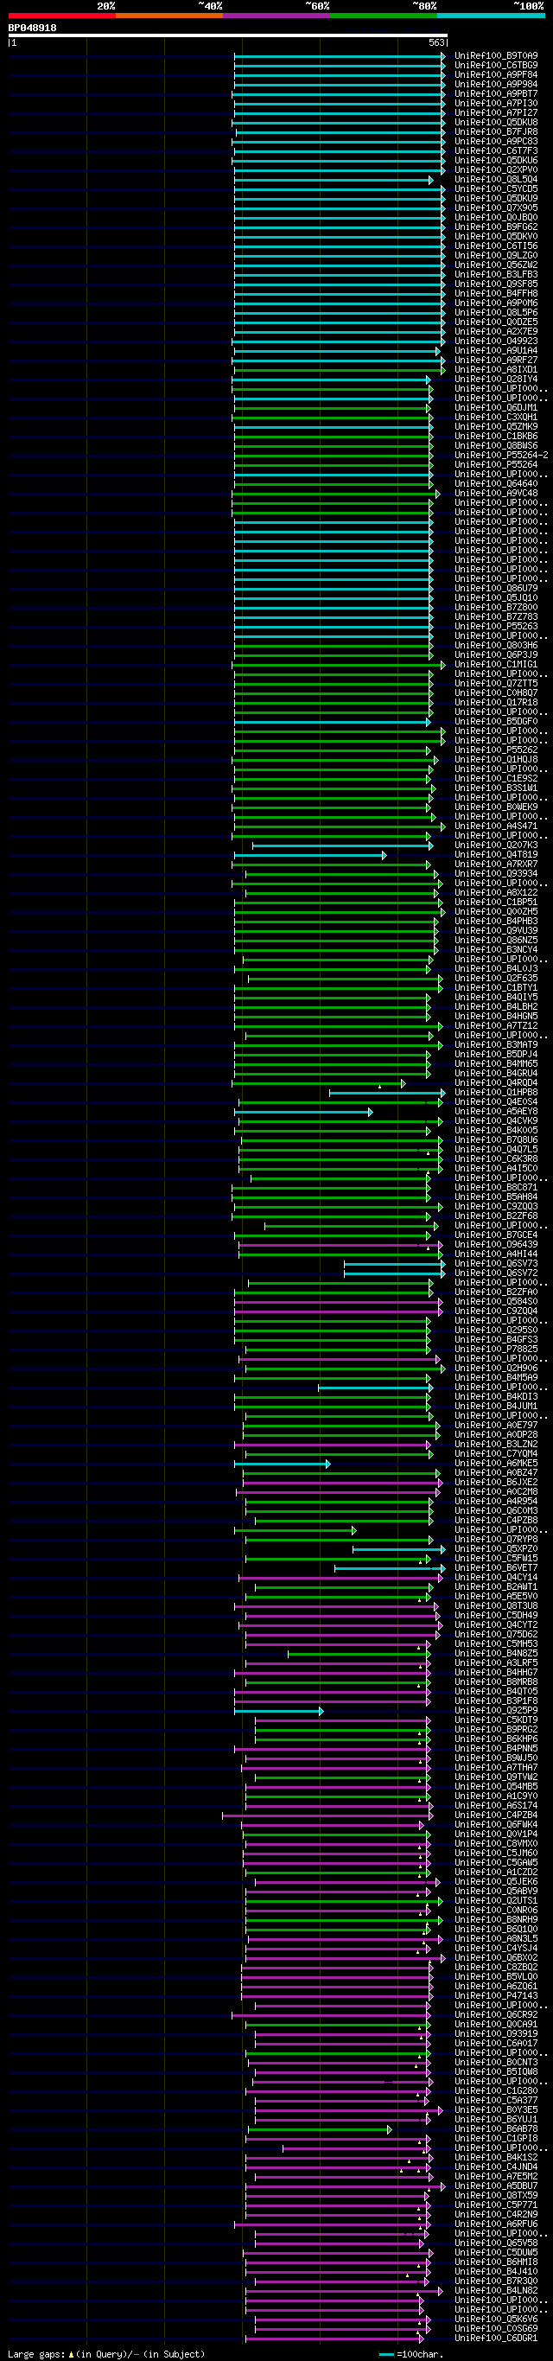Click hit label UniRef100_P78825
Viewport: 553px width, 2361px height.
tap(495, 1350)
